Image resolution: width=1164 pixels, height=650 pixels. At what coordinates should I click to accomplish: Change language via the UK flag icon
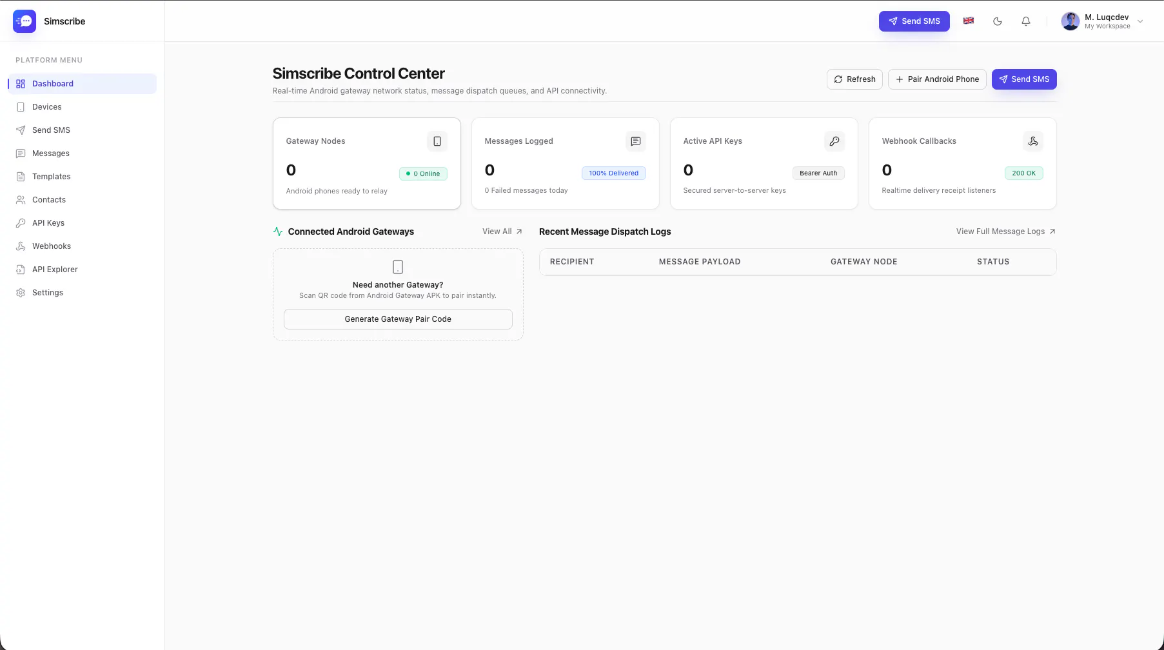(x=969, y=21)
